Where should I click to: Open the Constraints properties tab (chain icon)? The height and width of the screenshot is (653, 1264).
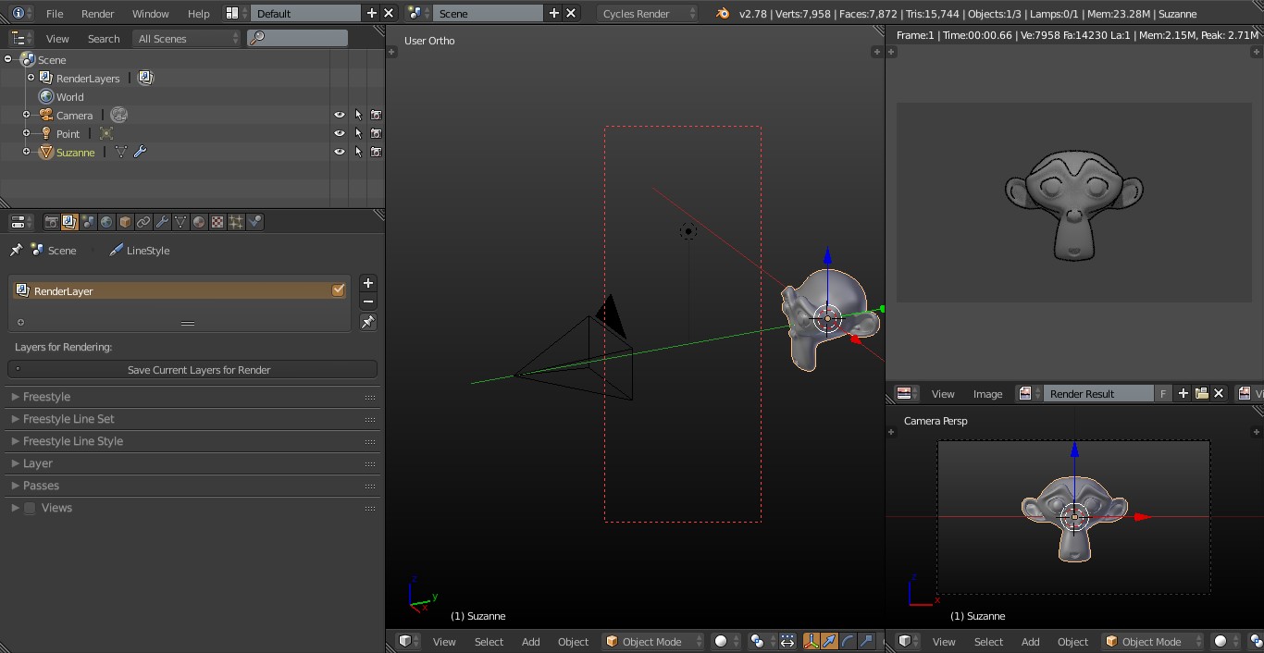(143, 222)
